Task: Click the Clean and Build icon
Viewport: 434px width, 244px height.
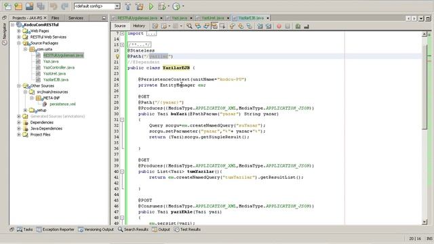Action: (x=140, y=6)
